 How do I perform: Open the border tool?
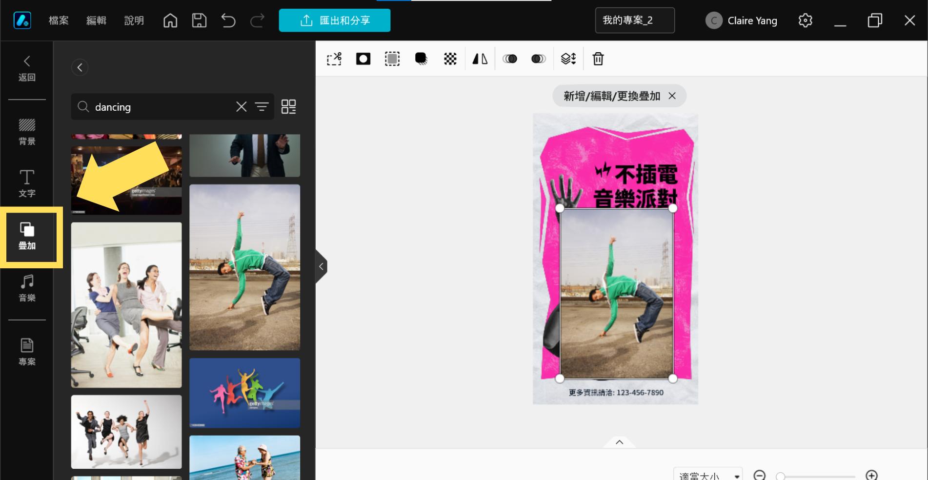(392, 59)
